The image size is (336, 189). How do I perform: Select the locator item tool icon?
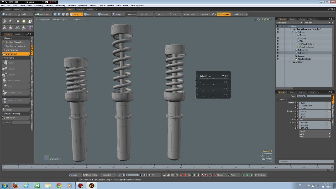point(5,21)
